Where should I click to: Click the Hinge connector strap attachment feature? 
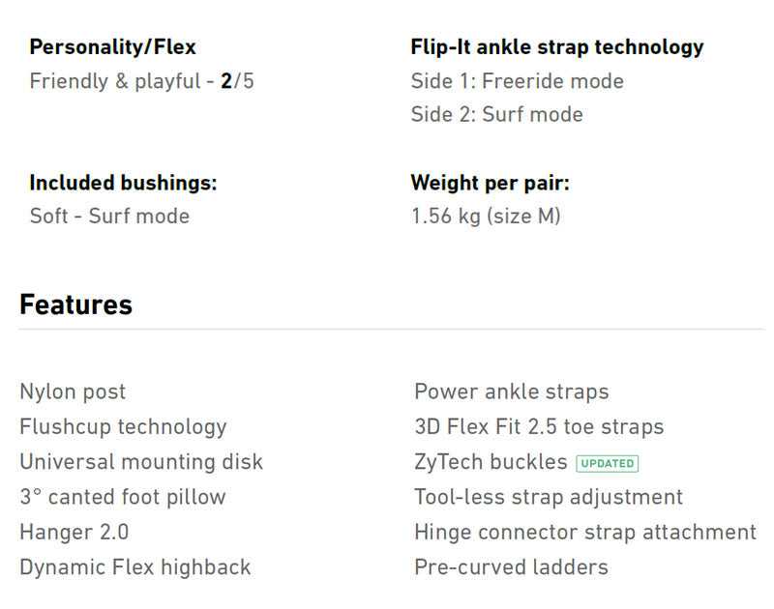coord(585,533)
